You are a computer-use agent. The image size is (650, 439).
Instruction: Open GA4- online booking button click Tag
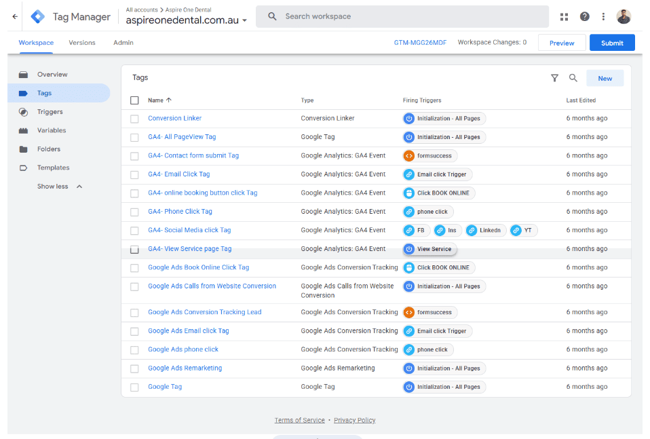[x=203, y=193]
